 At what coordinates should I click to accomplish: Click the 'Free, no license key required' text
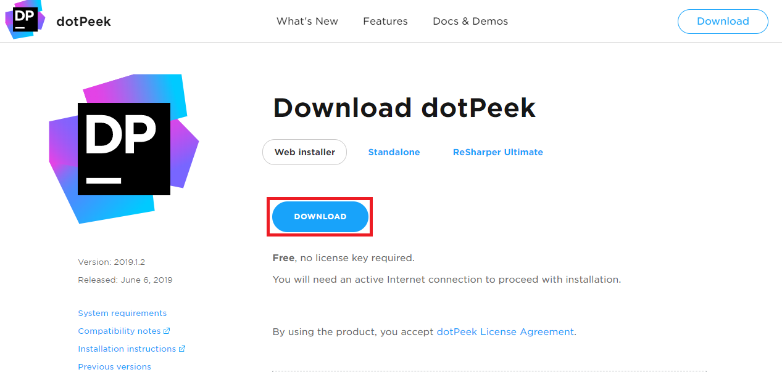[x=343, y=258]
